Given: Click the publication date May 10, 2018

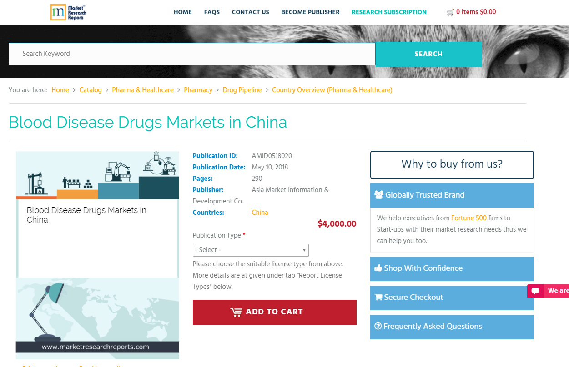Looking at the screenshot, I should 270,167.
